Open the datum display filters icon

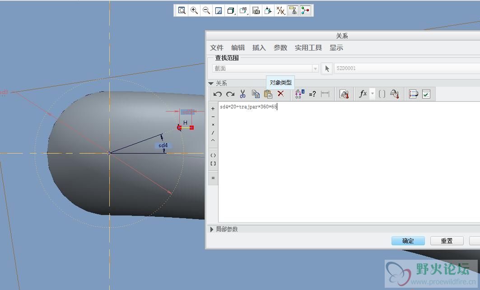coord(281,11)
